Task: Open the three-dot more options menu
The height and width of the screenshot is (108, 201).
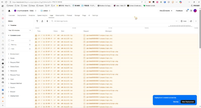Action: [196, 21]
